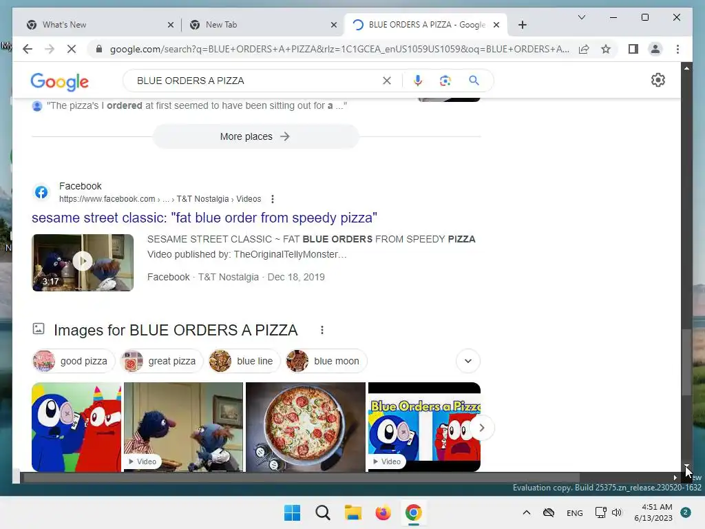Click Chrome icon in taskbar

click(x=413, y=512)
